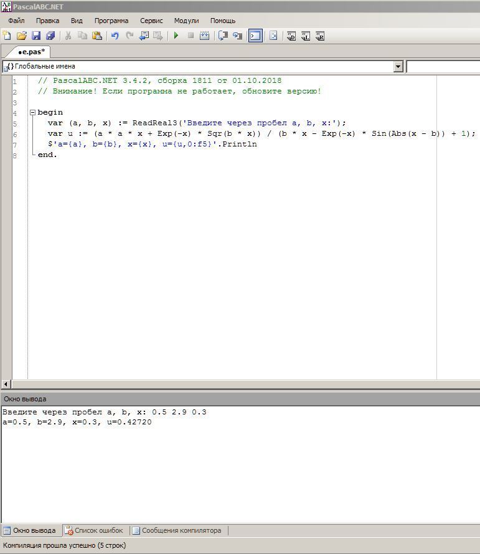Cut selection with the scissors icon

click(x=68, y=36)
